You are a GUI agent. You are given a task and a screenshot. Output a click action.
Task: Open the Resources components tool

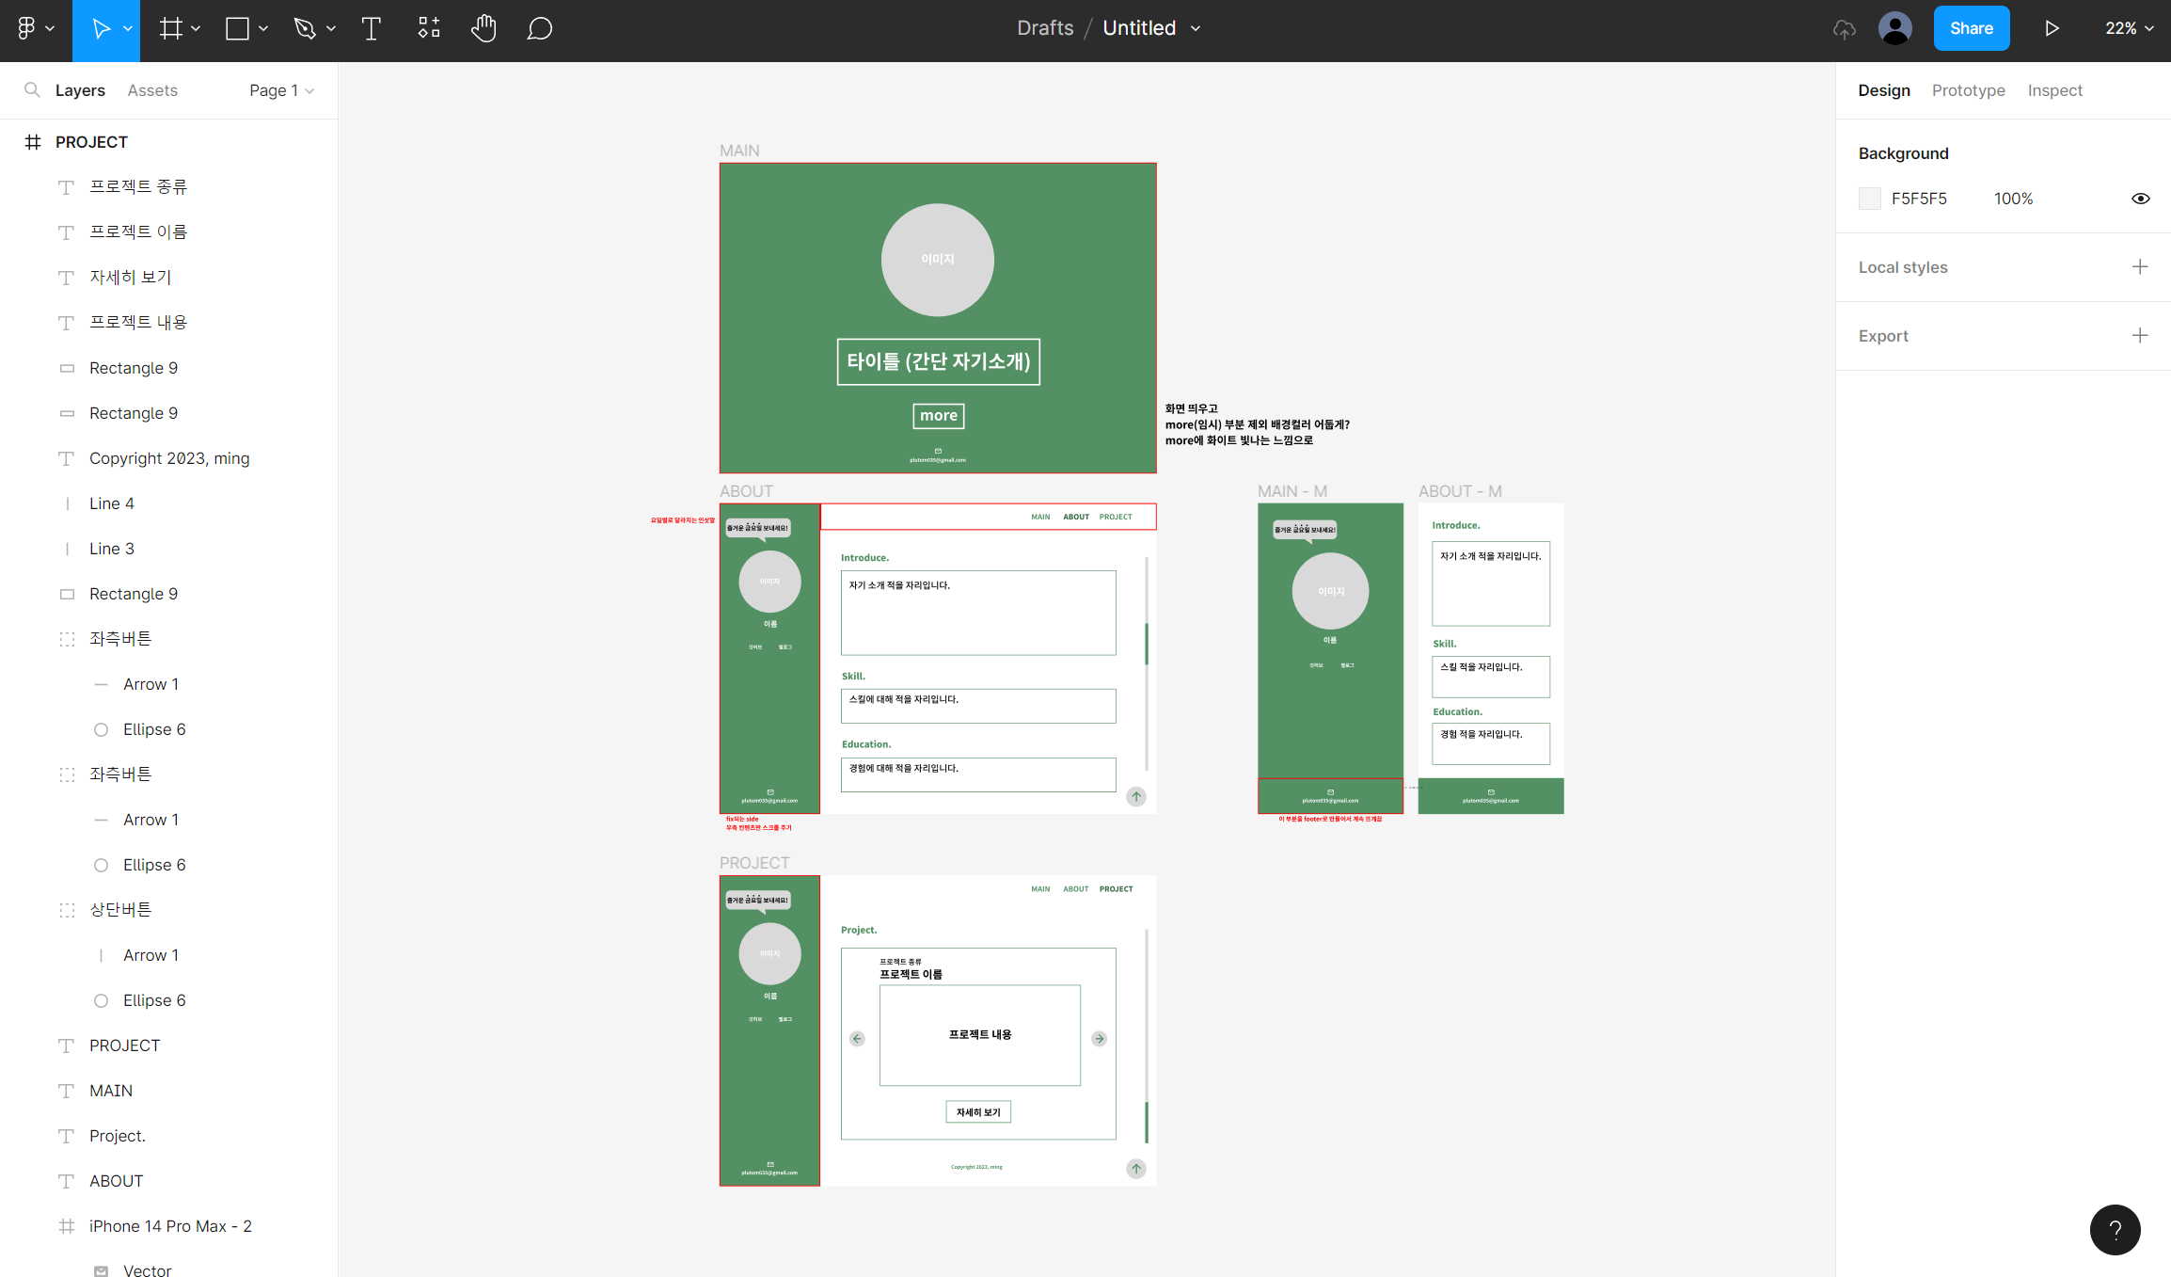(429, 28)
